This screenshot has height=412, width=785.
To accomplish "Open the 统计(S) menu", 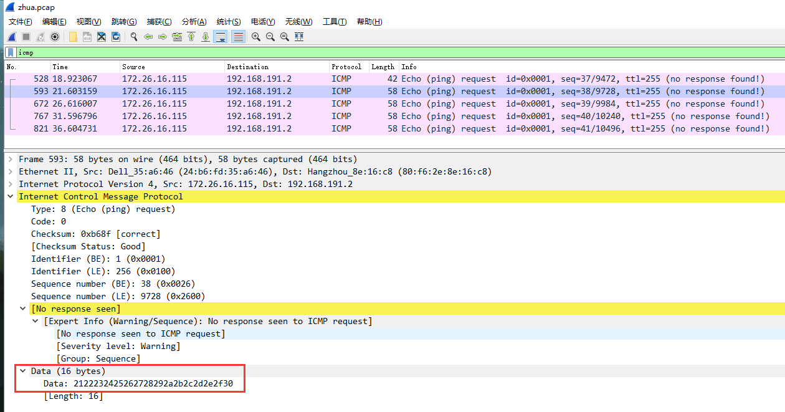I will (x=229, y=22).
